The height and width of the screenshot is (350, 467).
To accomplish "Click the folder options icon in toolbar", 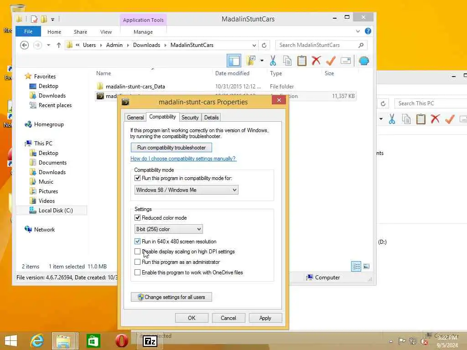I will pyautogui.click(x=251, y=61).
